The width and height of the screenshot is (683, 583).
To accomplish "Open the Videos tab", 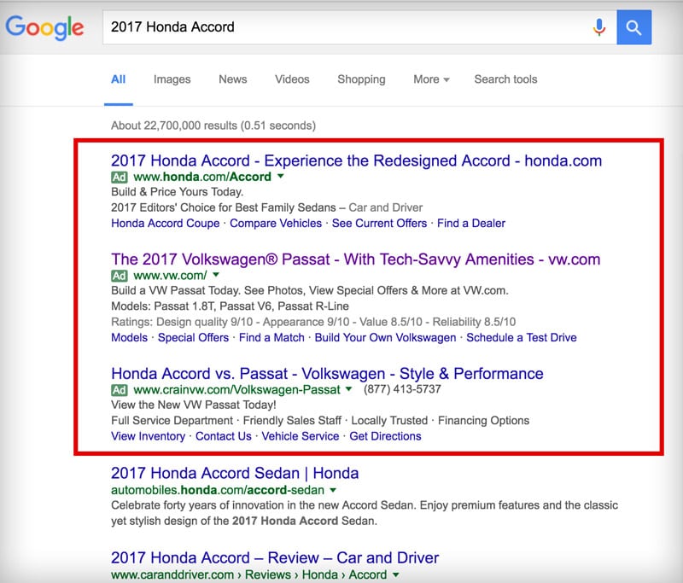I will pos(292,79).
